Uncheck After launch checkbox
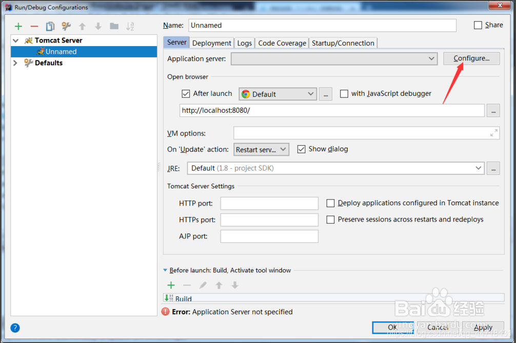516x343 pixels. [186, 94]
